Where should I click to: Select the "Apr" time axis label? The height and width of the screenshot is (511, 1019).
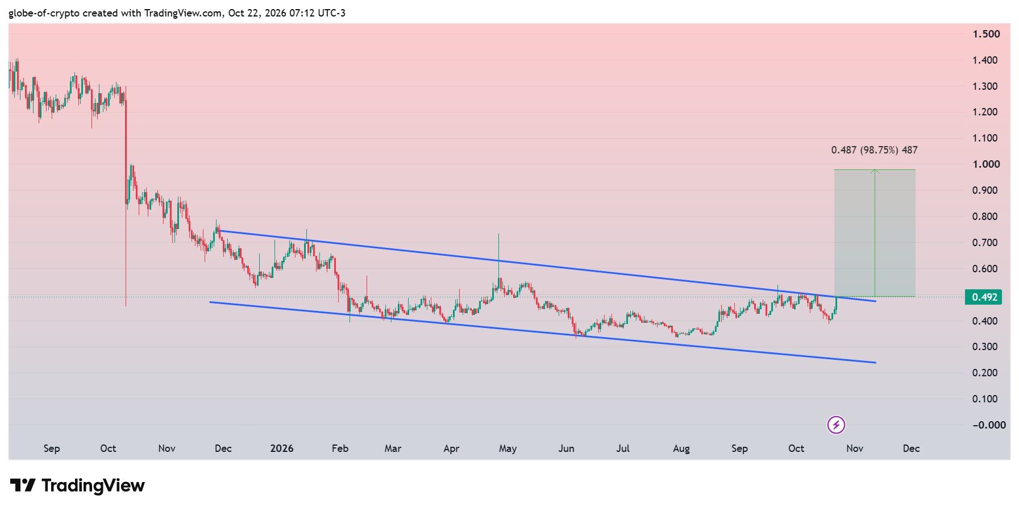click(451, 448)
